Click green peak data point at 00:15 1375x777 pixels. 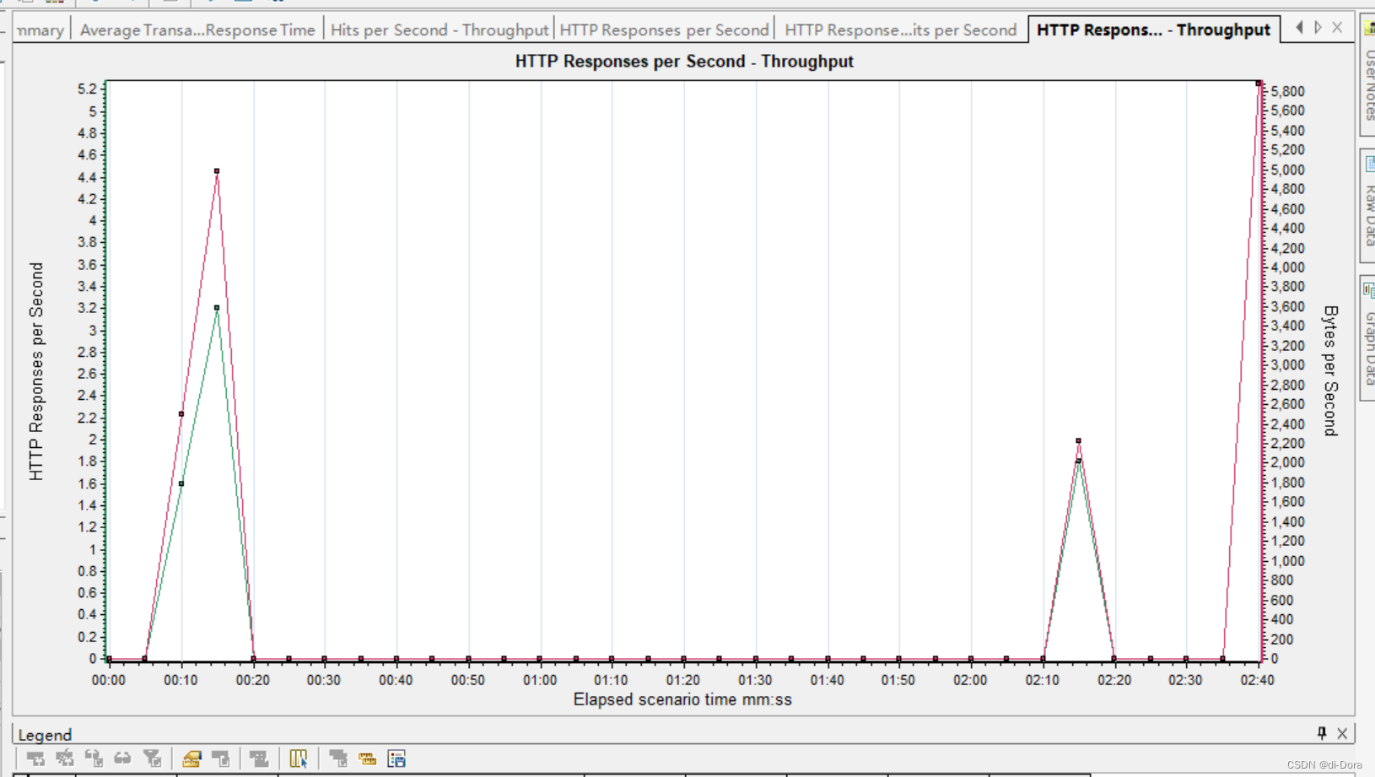pyautogui.click(x=217, y=308)
